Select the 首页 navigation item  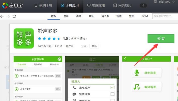click(x=53, y=16)
